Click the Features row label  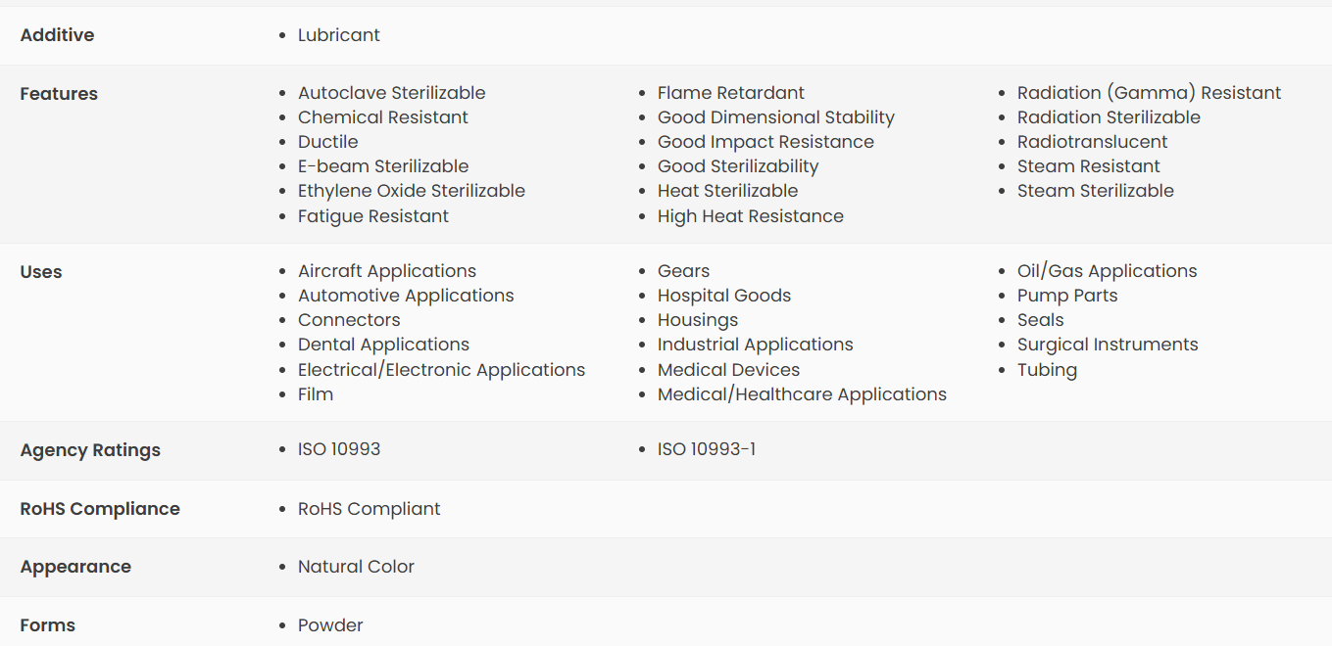tap(59, 94)
